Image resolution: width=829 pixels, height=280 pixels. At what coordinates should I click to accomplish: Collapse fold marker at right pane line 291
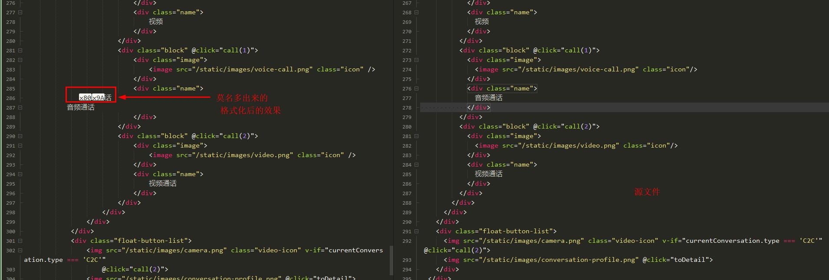(x=416, y=231)
